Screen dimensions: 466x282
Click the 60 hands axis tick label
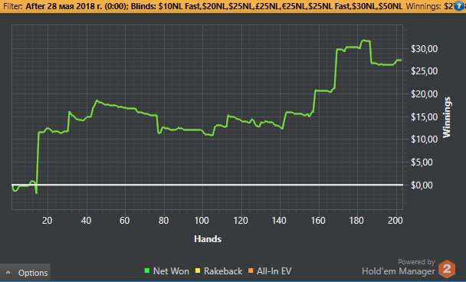pyautogui.click(x=124, y=221)
